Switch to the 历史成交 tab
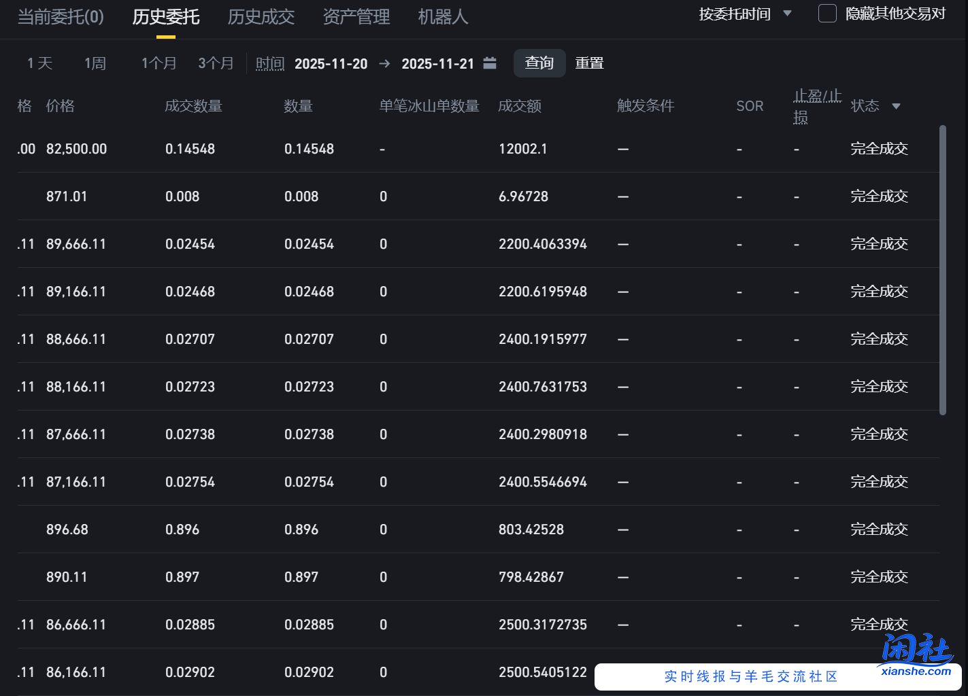Viewport: 968px width, 696px height. click(261, 17)
